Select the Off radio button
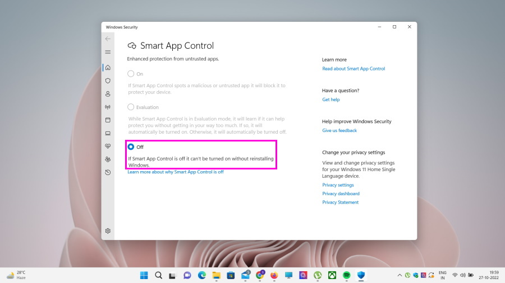505x283 pixels. coord(131,147)
